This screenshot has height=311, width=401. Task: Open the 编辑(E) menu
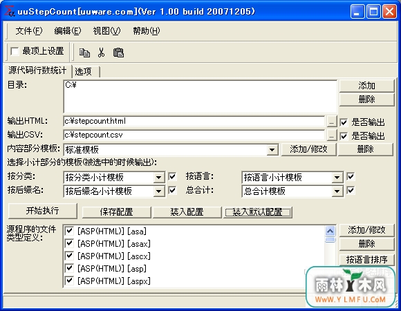click(68, 31)
